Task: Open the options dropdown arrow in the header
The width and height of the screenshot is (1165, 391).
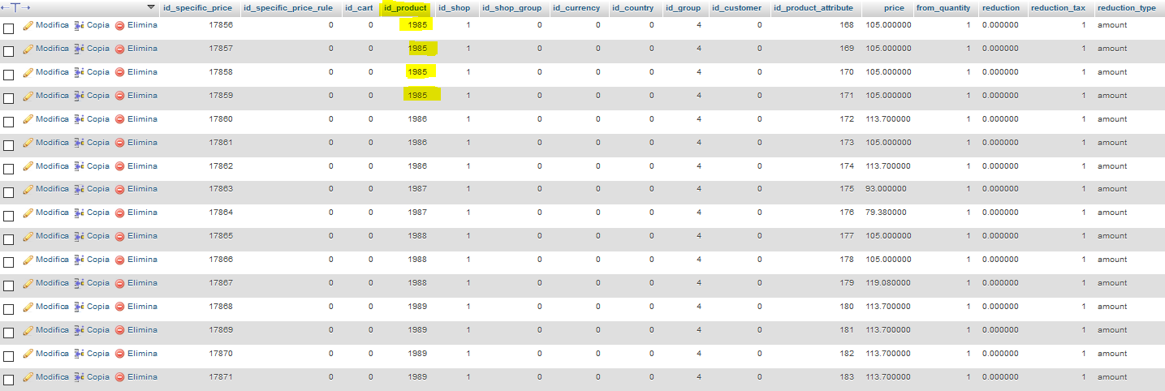Action: [151, 7]
